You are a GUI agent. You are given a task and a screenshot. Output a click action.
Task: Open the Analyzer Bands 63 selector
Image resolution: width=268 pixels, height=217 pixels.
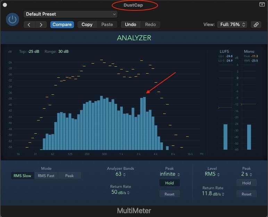(120, 174)
